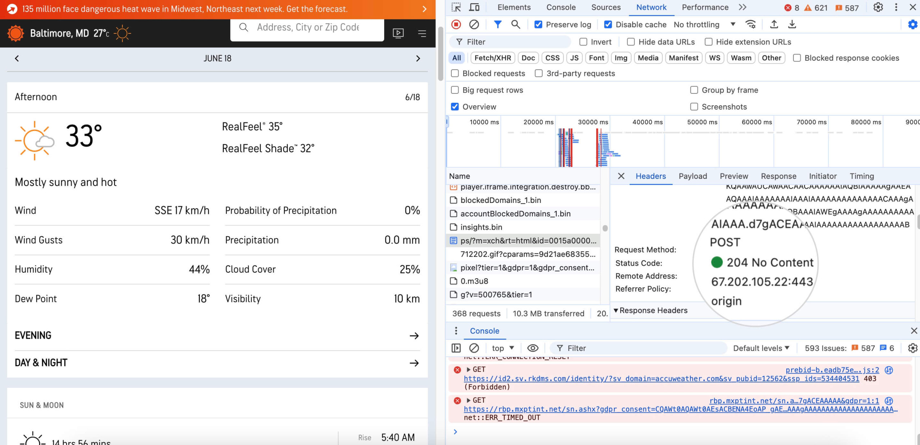Click the video/broadcast icon on AccuWeather toolbar
920x445 pixels.
398,32
